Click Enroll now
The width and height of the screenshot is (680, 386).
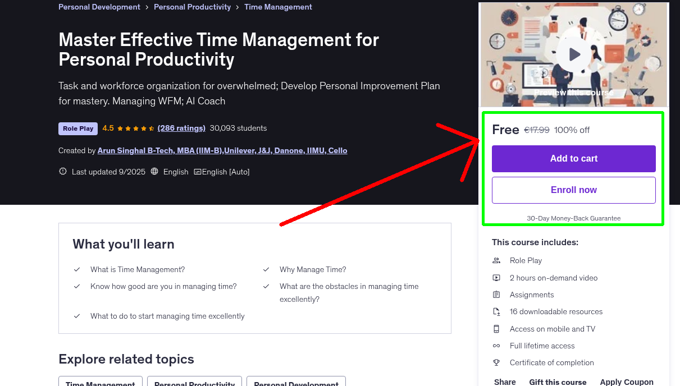[573, 190]
